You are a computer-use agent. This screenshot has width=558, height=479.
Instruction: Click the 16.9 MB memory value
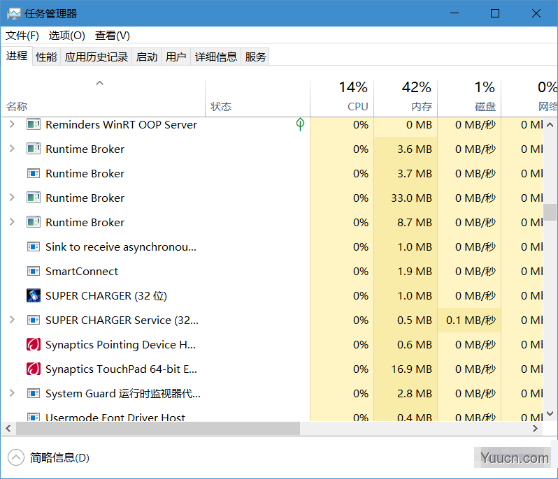(x=411, y=369)
